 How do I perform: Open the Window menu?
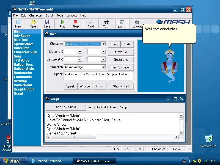[x=72, y=15]
